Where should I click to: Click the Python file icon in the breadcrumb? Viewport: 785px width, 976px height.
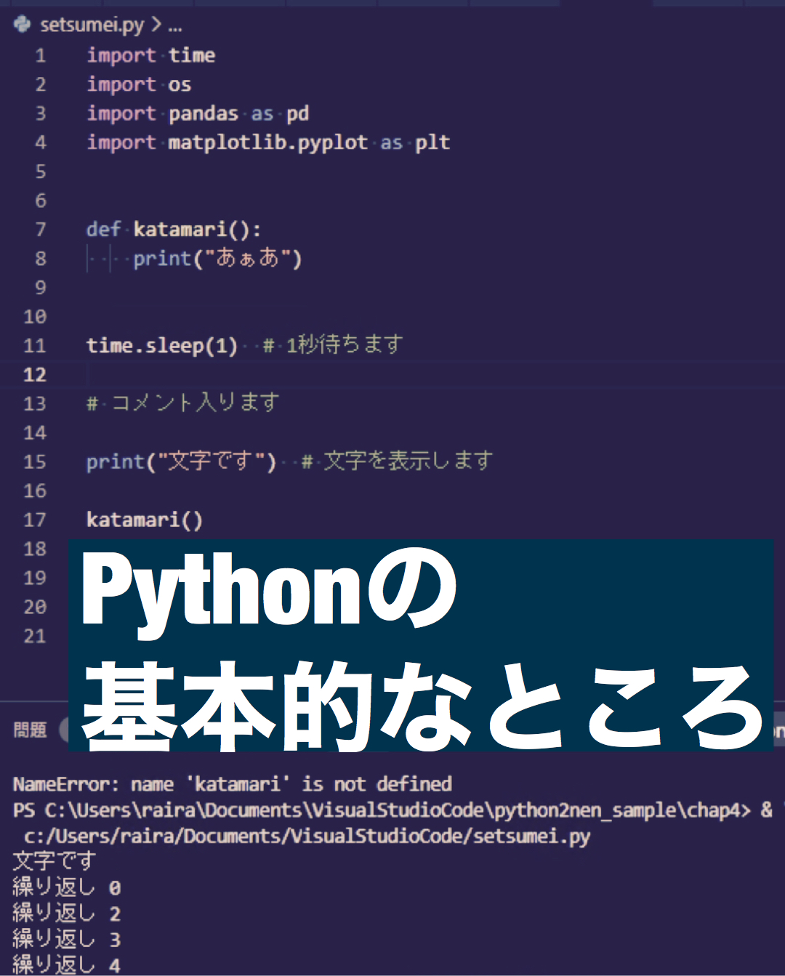(22, 25)
